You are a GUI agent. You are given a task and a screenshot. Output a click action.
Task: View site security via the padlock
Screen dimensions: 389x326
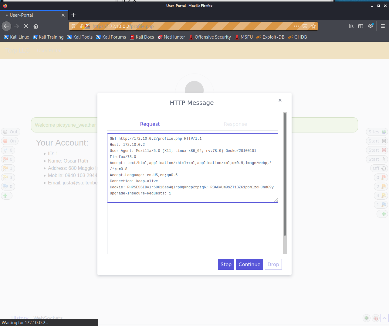81,26
